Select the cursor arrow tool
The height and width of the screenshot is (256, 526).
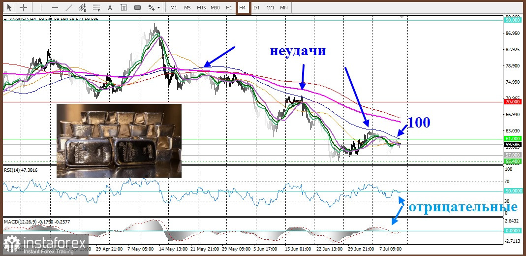tap(9, 7)
